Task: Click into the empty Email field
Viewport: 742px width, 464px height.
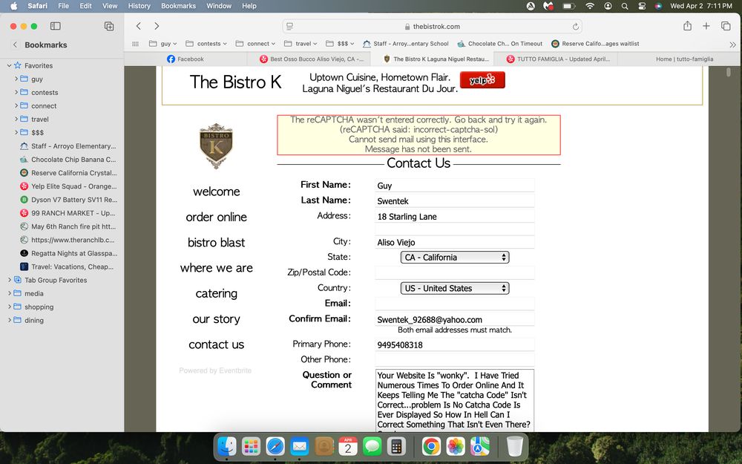Action: click(455, 304)
